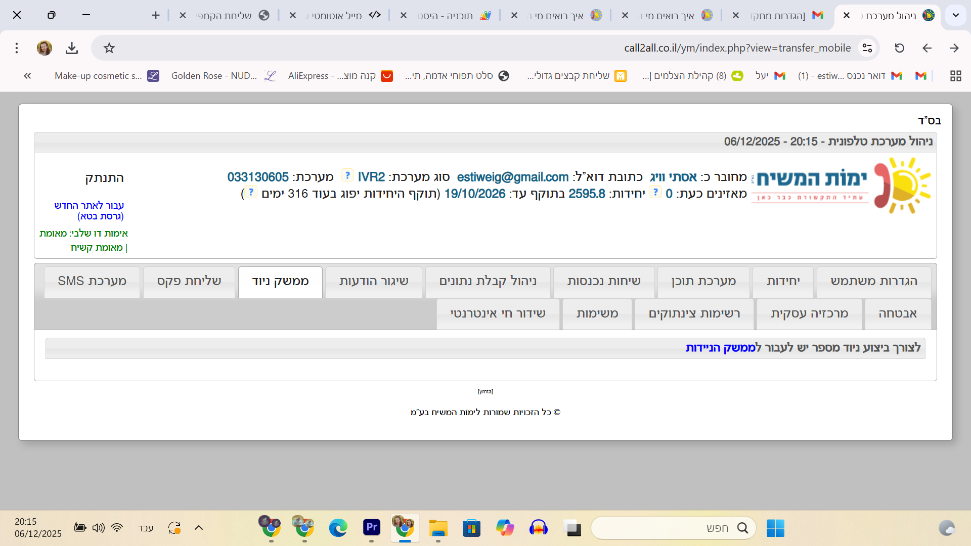The width and height of the screenshot is (971, 546).
Task: Switch to the מערכת SMS tab
Action: tap(92, 281)
